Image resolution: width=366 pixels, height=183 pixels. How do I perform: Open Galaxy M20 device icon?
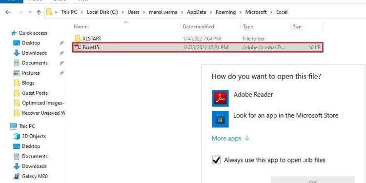pyautogui.click(x=17, y=177)
